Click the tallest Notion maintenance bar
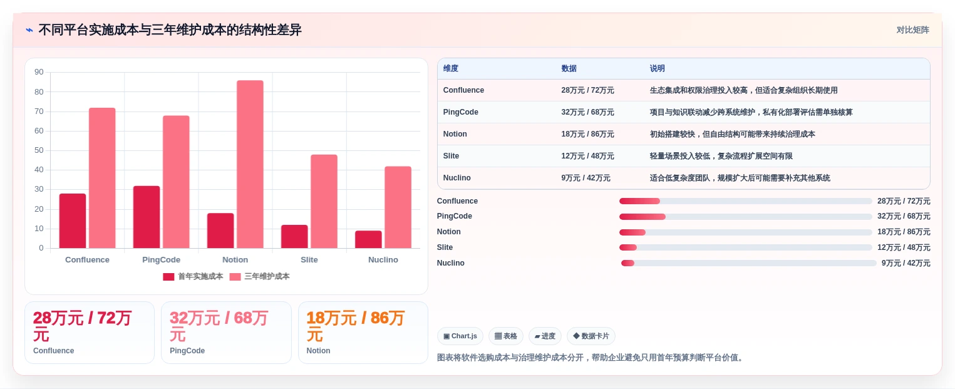The height and width of the screenshot is (389, 955). pos(250,164)
